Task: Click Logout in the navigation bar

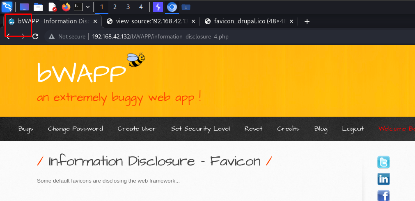Action: [x=353, y=129]
